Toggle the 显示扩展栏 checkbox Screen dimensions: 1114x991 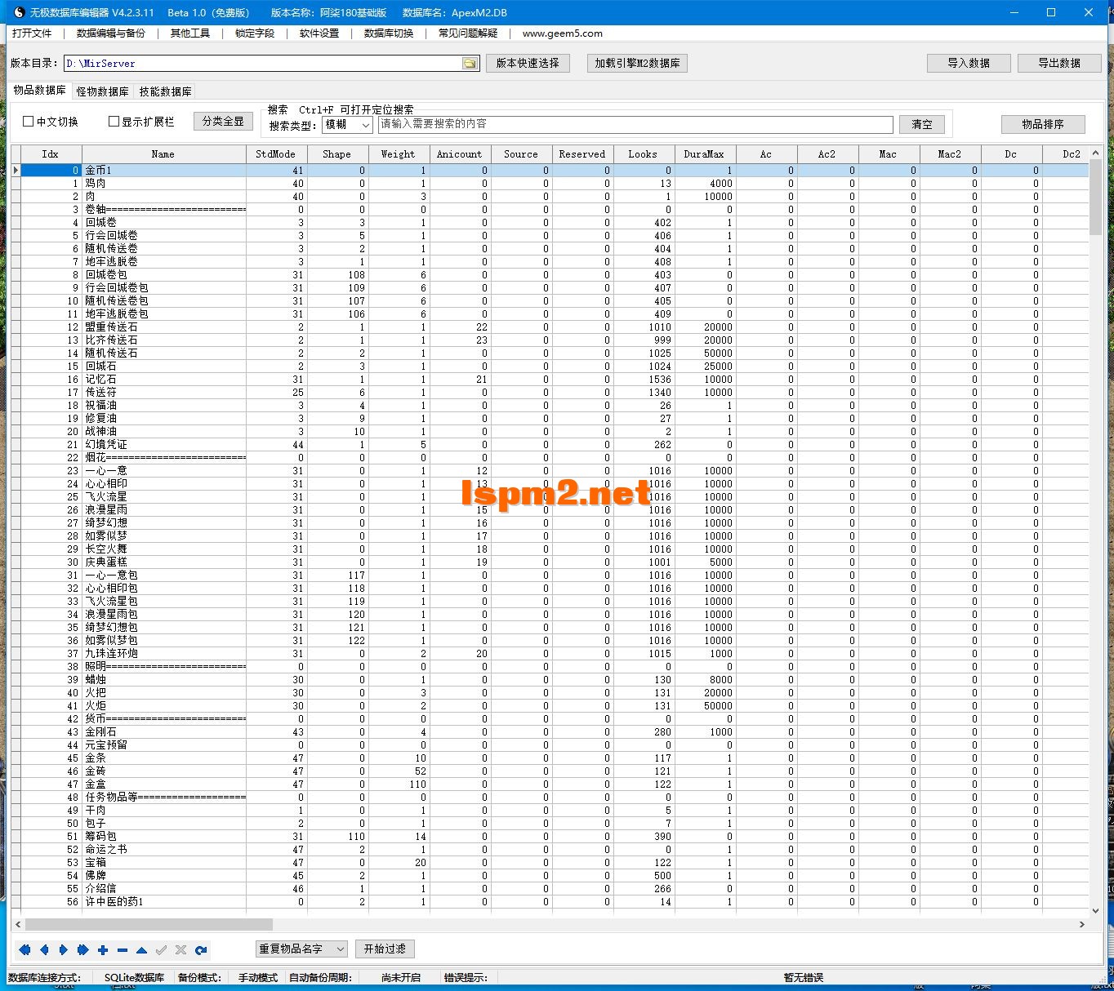coord(114,122)
